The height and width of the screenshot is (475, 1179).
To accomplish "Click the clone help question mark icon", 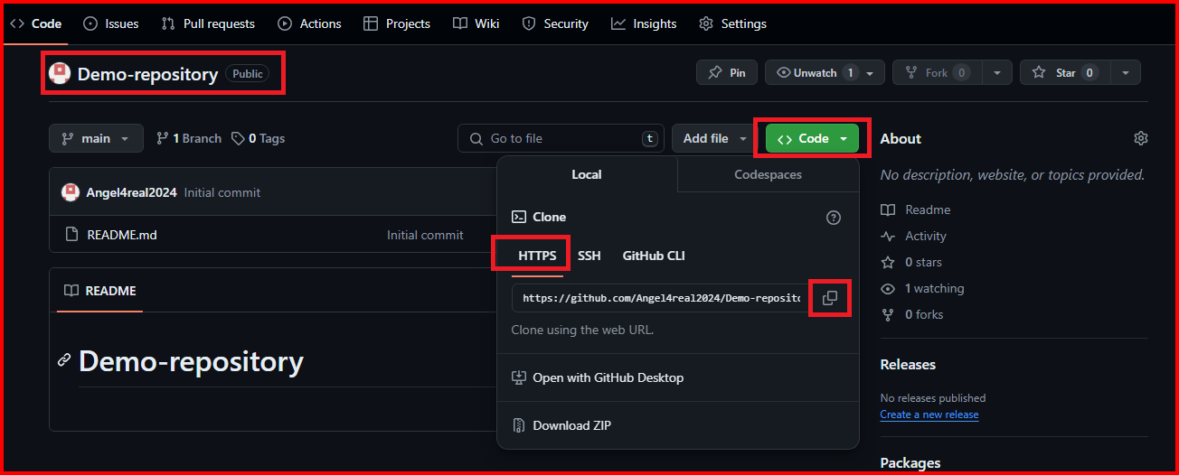I will pyautogui.click(x=834, y=218).
